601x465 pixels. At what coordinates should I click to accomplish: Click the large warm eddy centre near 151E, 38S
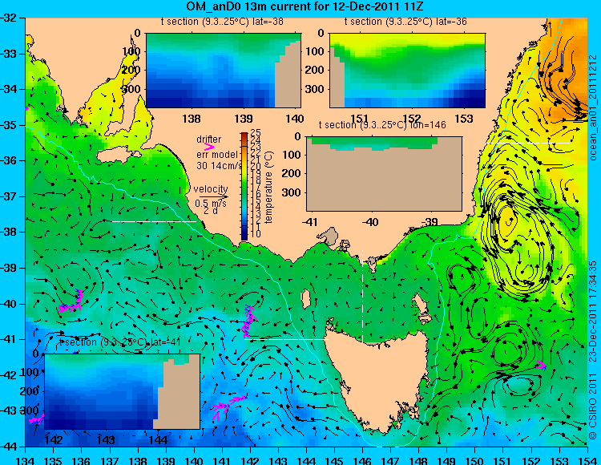[509, 220]
